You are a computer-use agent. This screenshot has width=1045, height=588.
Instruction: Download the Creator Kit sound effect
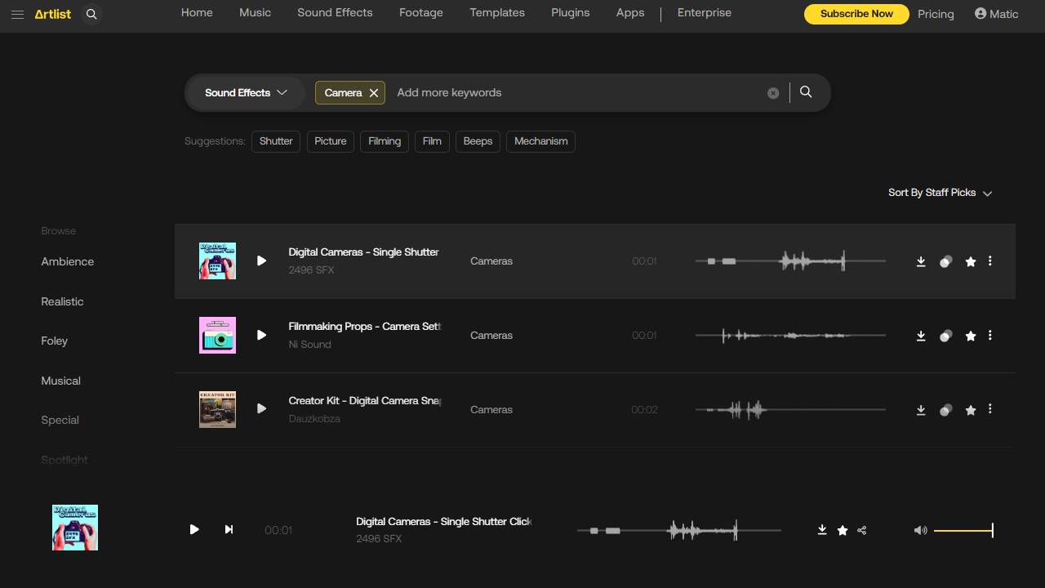(921, 410)
